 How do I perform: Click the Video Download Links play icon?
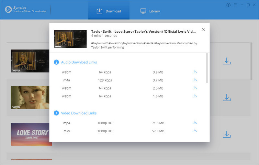pyautogui.click(x=56, y=113)
